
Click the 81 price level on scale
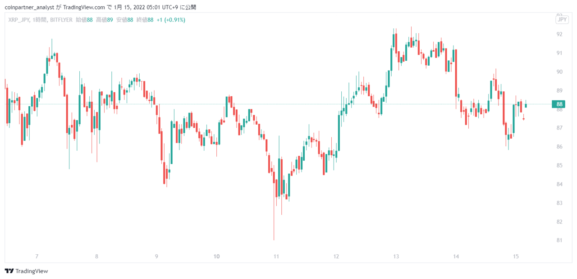coord(559,240)
